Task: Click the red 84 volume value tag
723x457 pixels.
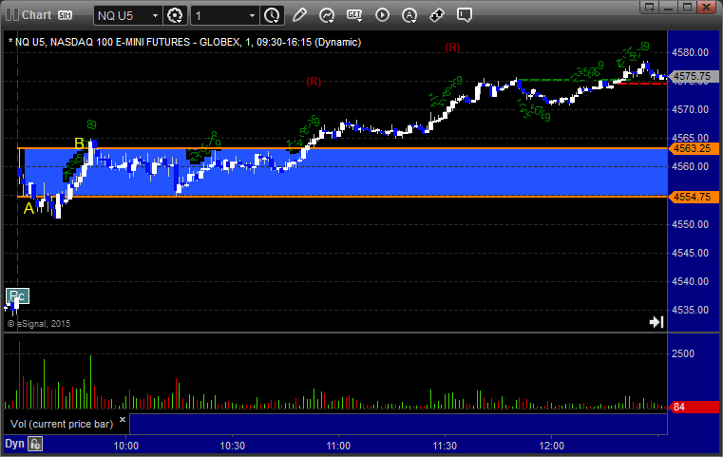Action: [x=693, y=407]
